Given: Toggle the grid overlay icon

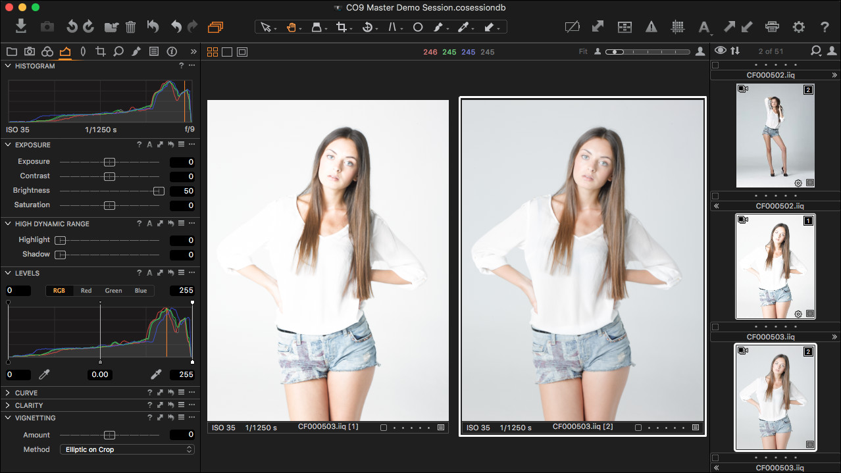Looking at the screenshot, I should 678,27.
